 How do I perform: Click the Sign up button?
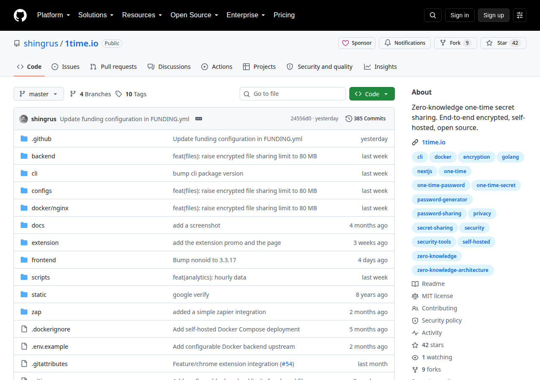click(x=494, y=15)
